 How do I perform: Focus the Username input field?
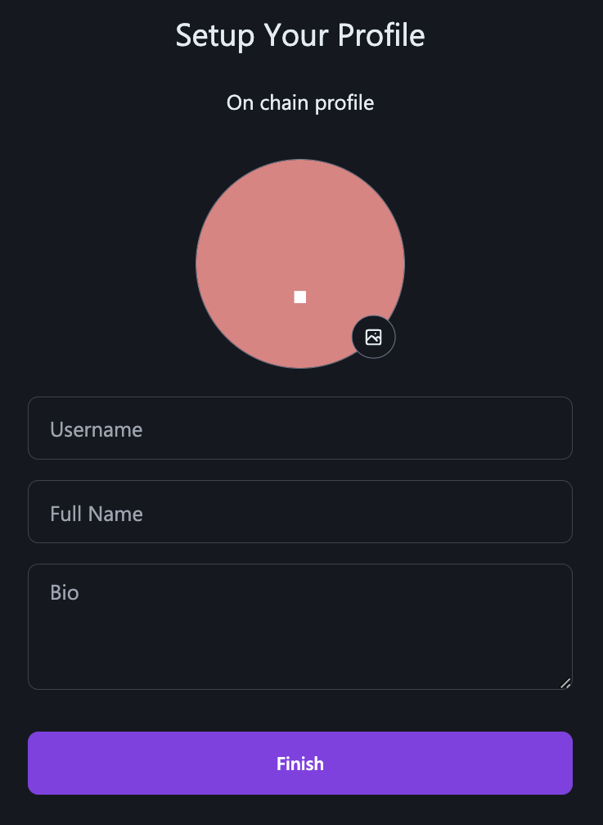pos(300,428)
